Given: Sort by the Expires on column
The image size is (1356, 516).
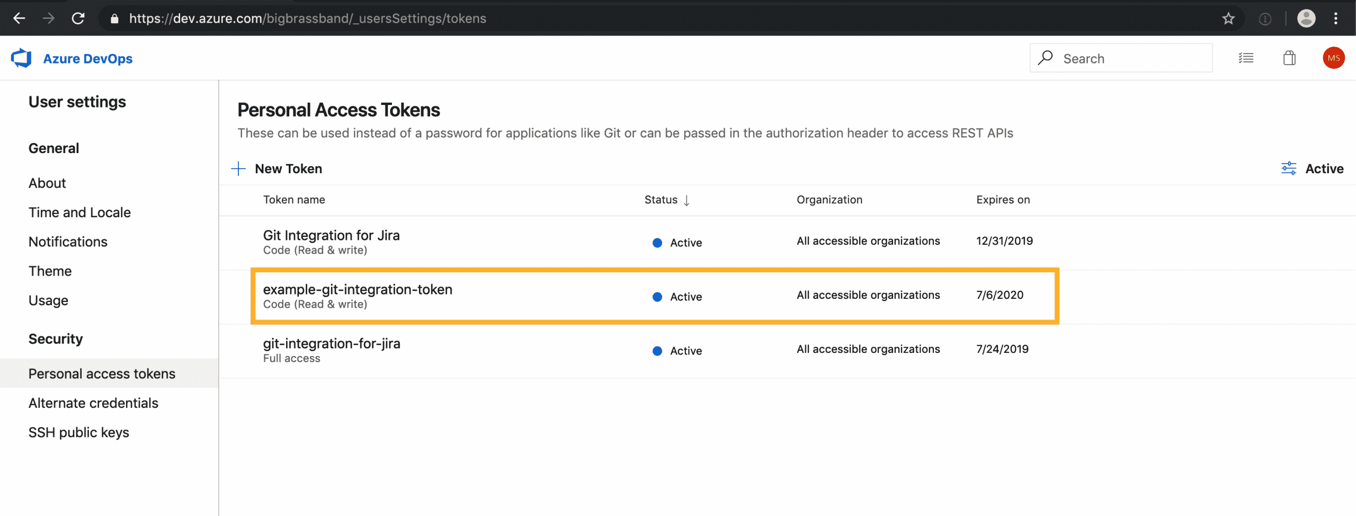Looking at the screenshot, I should [1003, 200].
